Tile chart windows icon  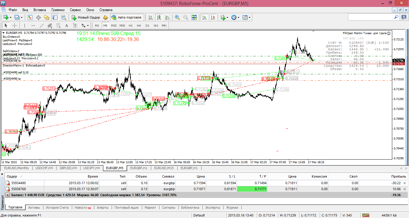coord(194,17)
